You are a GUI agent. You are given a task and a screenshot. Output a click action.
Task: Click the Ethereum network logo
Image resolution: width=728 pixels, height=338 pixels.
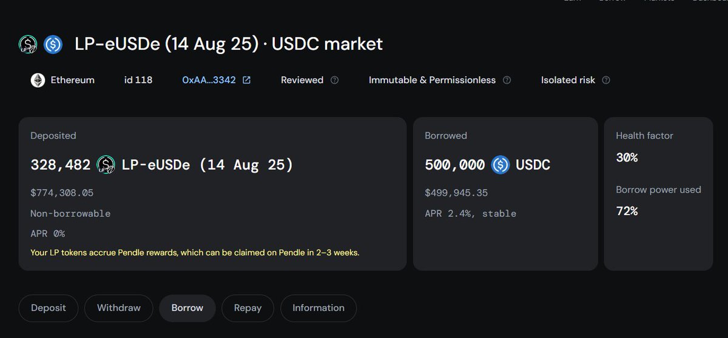38,80
